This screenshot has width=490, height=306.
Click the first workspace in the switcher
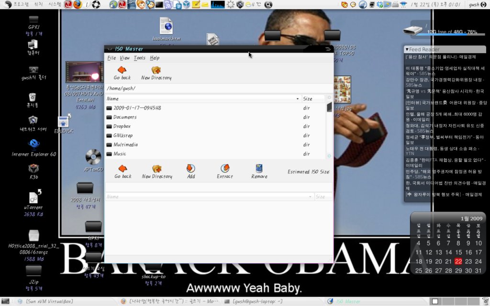pyautogui.click(x=435, y=302)
